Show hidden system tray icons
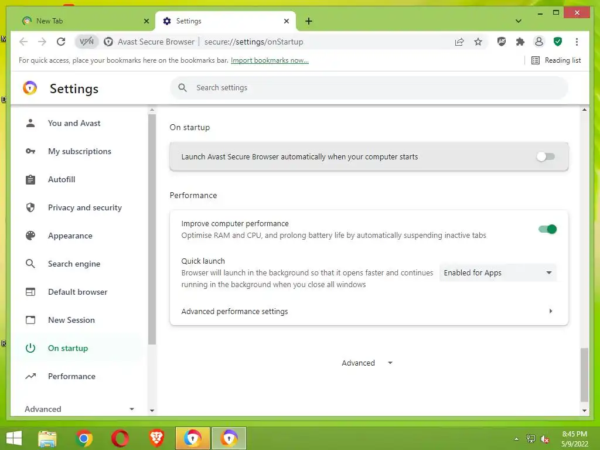600x450 pixels. tap(516, 439)
